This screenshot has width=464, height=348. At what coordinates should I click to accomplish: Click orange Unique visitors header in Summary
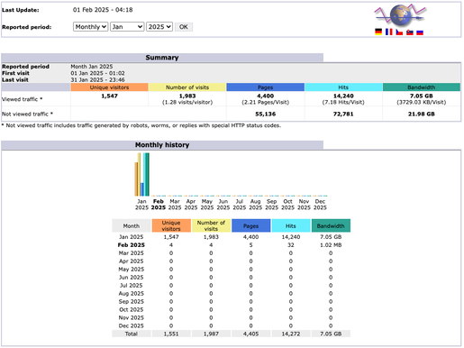(109, 87)
